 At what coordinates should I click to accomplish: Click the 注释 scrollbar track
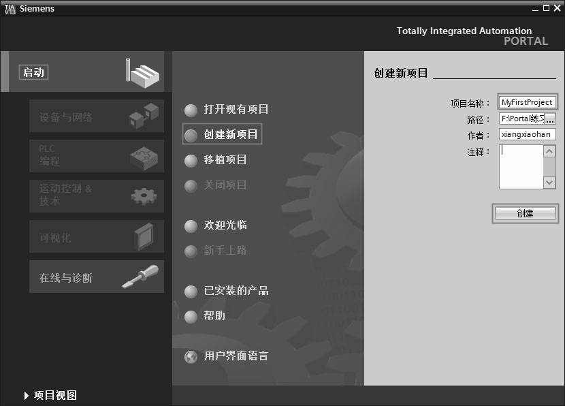pyautogui.click(x=549, y=167)
